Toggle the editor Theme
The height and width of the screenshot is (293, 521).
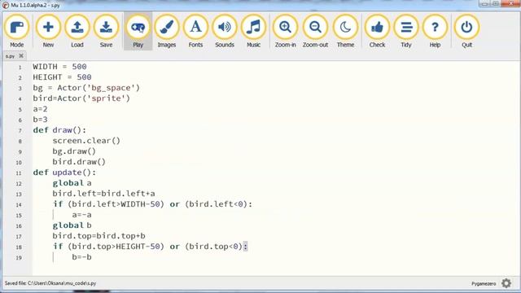(345, 32)
